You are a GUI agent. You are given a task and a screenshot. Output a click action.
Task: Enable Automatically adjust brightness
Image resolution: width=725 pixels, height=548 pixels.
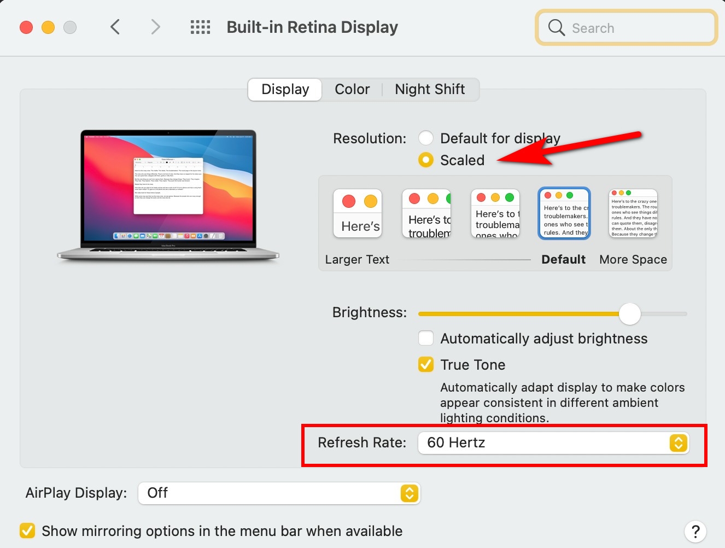(x=426, y=338)
